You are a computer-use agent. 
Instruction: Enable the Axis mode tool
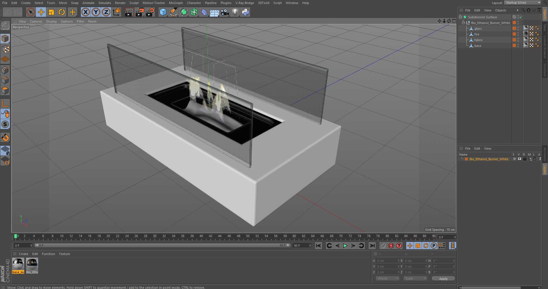[x=5, y=103]
